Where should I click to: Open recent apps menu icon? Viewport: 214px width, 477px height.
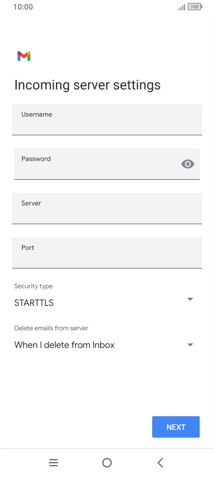[53, 463]
